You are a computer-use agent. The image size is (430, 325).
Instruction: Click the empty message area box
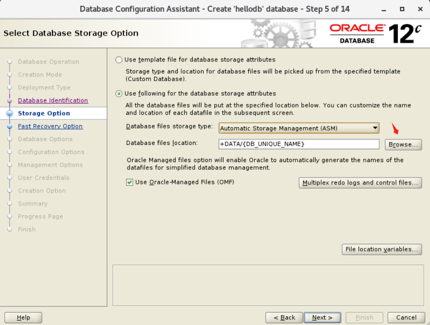tap(268, 285)
